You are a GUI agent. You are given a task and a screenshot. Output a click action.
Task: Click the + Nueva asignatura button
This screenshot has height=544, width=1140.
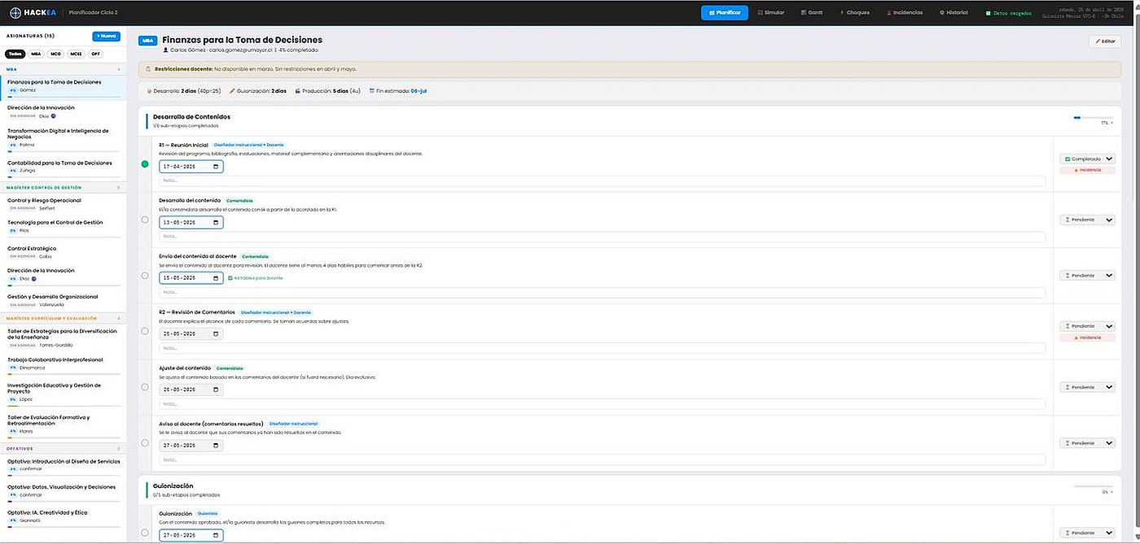(106, 36)
